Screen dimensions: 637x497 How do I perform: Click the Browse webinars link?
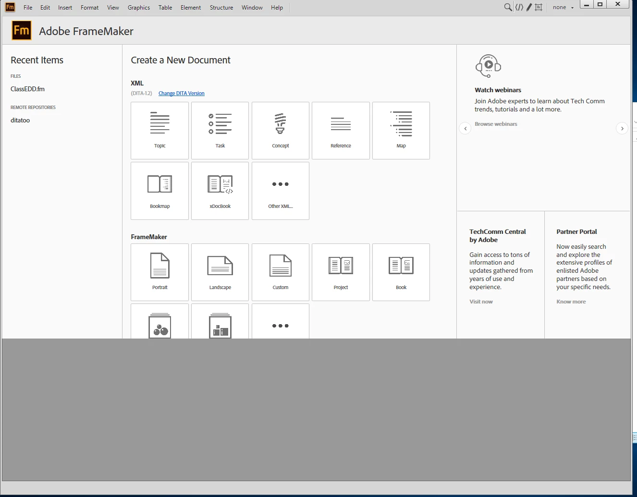coord(496,124)
